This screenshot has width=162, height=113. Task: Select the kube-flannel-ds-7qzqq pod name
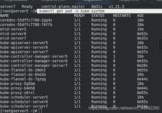click(x=23, y=79)
